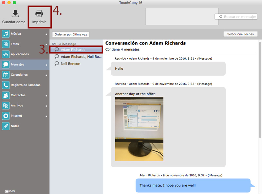Select the Adam Richards conversation
This screenshot has height=194, width=262.
tap(76, 49)
